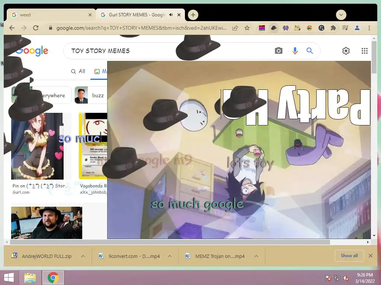Open the Action Center flag icon
Screen dimensions: 381x285
tap(328, 278)
